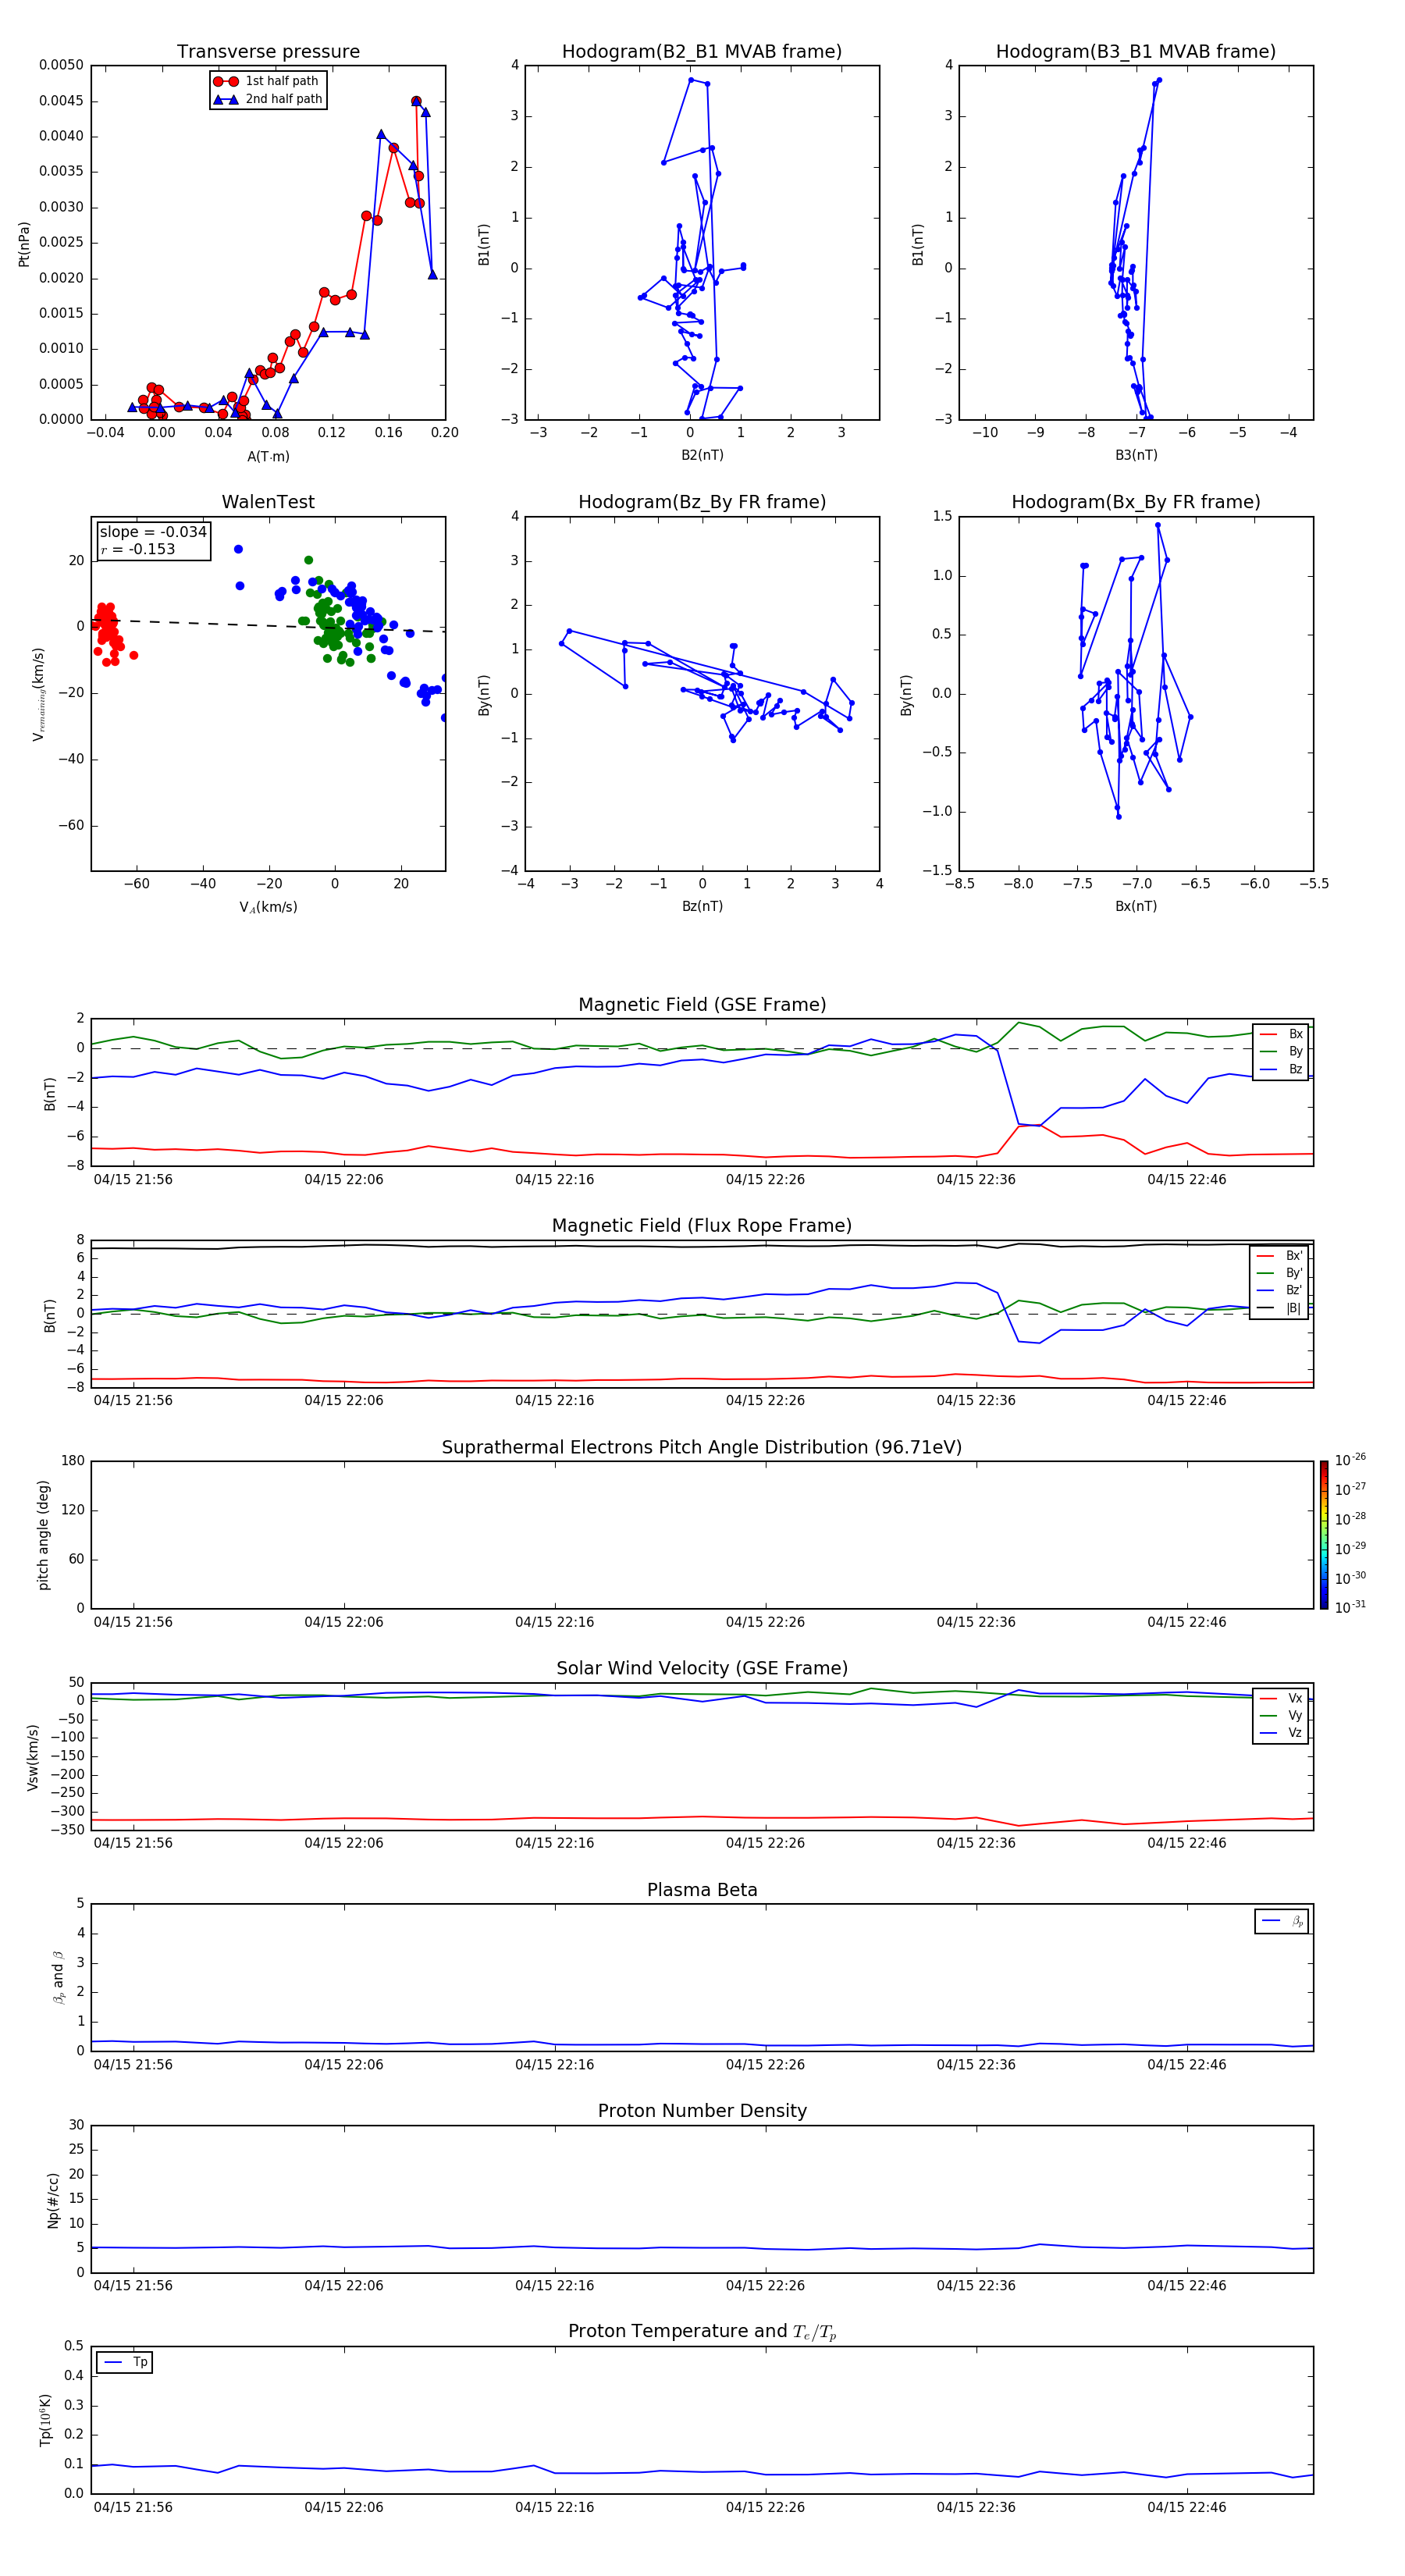Click 'pitch angle (deg)' y-axis label
1405x2576 pixels.
(44, 1535)
